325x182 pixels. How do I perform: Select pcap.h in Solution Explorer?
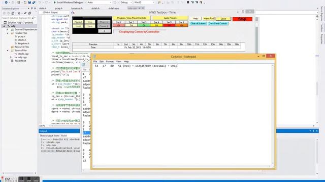pyautogui.click(x=21, y=36)
